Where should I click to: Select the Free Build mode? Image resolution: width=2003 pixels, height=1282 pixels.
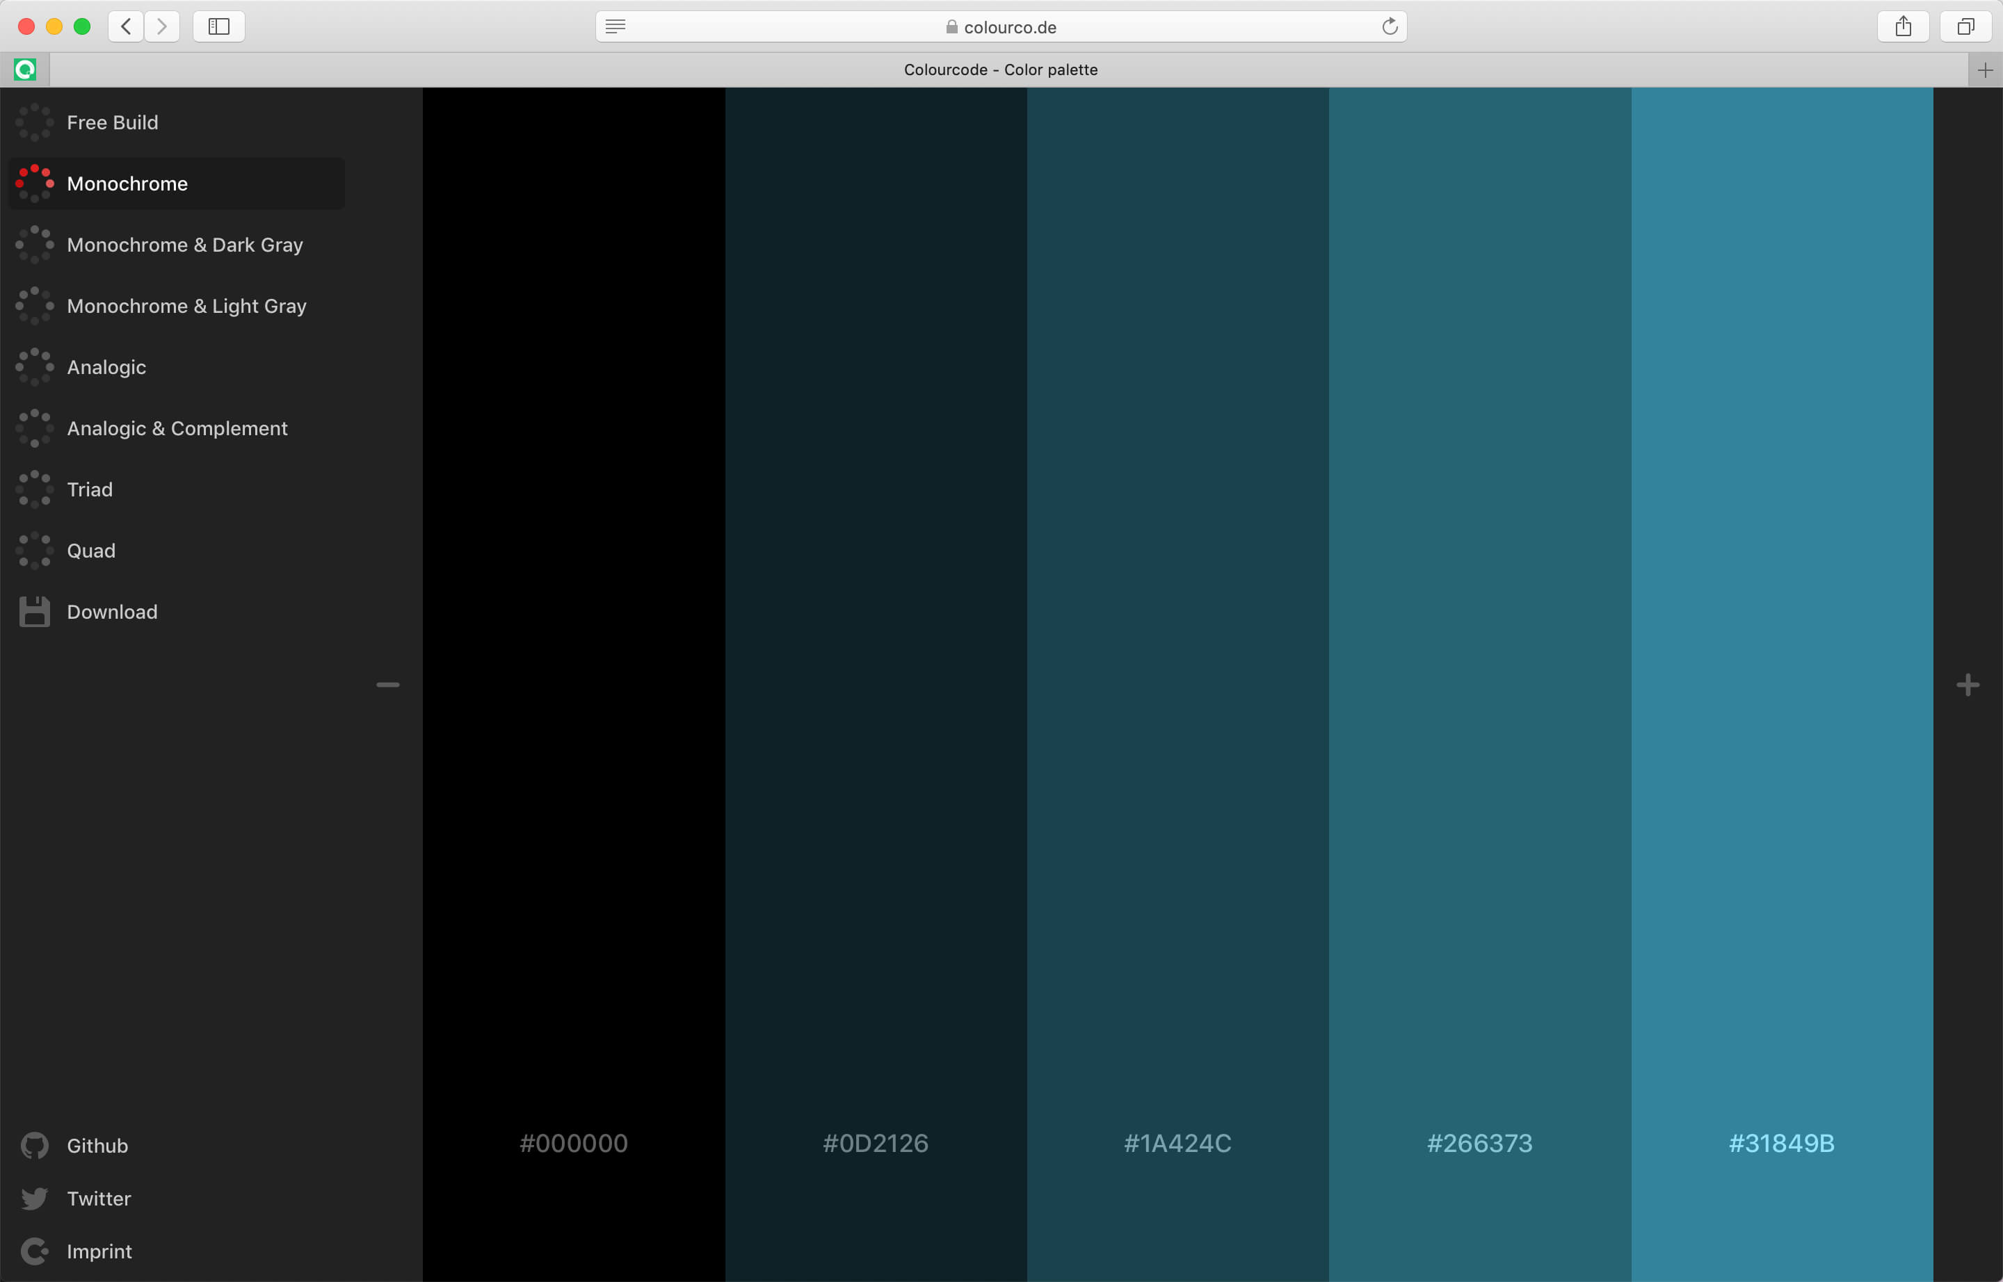coord(113,122)
